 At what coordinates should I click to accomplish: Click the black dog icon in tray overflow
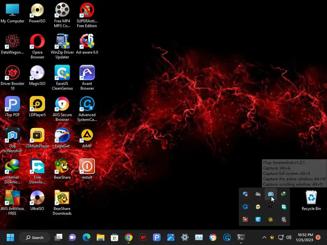click(271, 207)
